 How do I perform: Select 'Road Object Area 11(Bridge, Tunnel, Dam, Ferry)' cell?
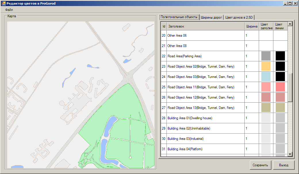(x=206, y=87)
